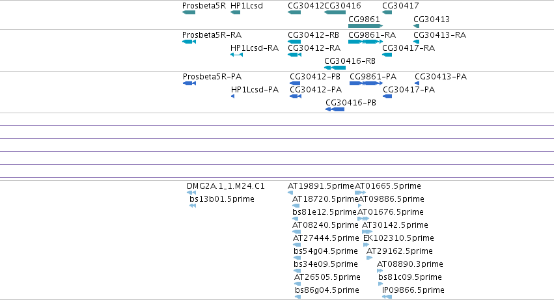
Task: Select the AT30142.5prime EST glyph
Action: [367, 232]
